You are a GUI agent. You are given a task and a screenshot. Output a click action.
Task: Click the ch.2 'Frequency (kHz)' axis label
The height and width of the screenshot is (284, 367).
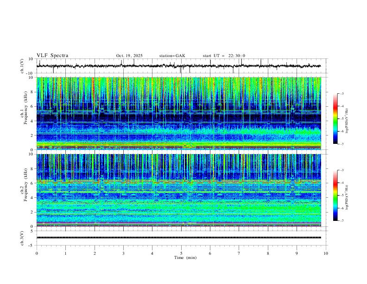click(x=26, y=185)
